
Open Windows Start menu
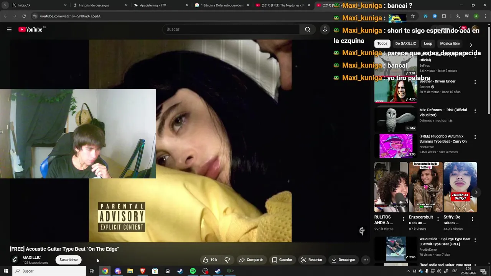[x=6, y=271]
